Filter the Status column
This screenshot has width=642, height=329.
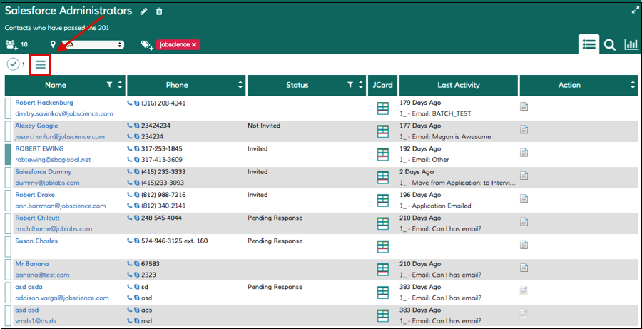coord(350,85)
